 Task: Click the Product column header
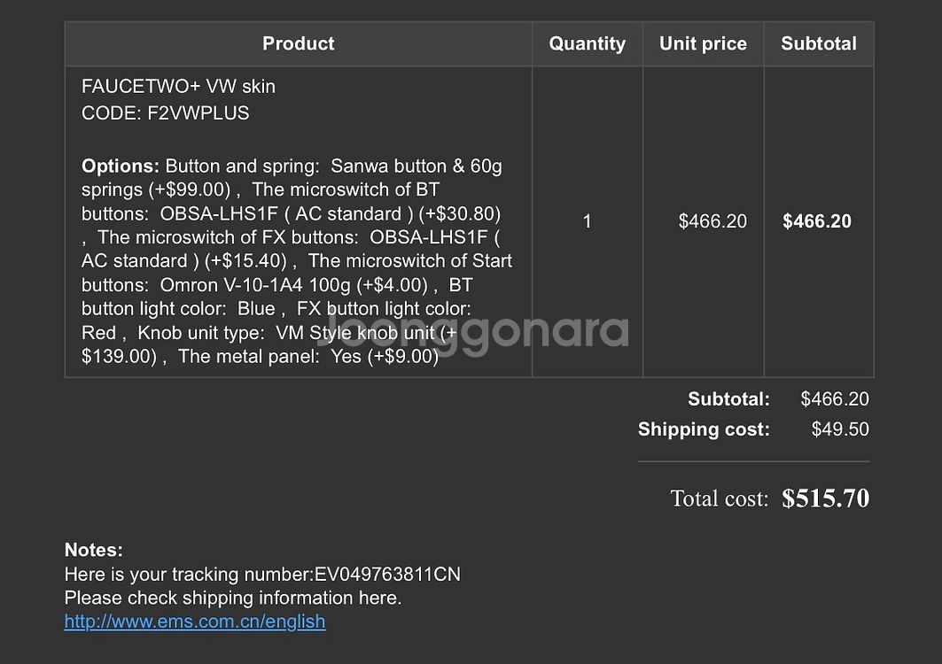[298, 44]
